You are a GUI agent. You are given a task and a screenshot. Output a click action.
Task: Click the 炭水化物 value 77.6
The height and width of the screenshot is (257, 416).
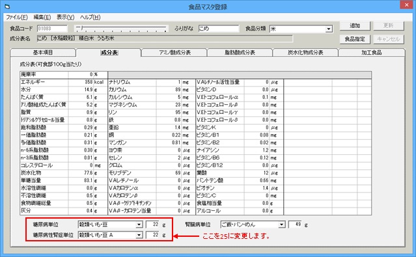point(81,173)
